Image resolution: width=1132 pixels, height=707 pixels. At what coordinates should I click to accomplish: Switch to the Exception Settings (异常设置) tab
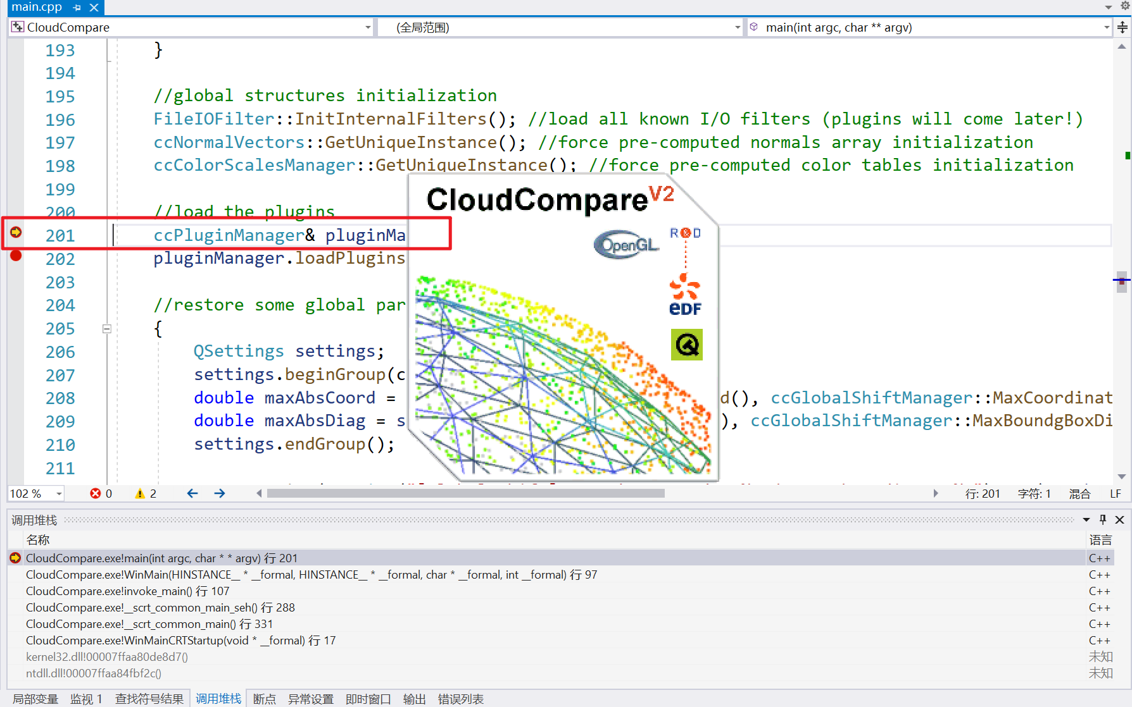coord(311,699)
